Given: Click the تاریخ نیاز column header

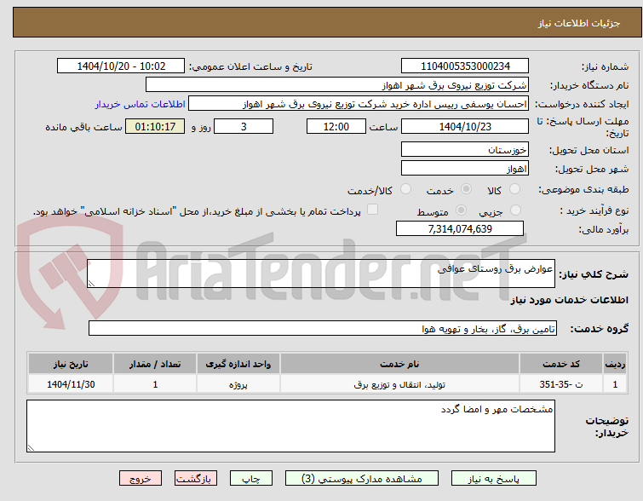Looking at the screenshot, I should [71, 364].
